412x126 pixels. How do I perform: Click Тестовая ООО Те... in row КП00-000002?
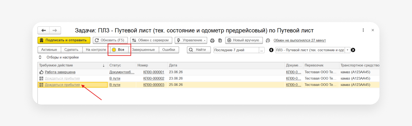[x=321, y=78]
